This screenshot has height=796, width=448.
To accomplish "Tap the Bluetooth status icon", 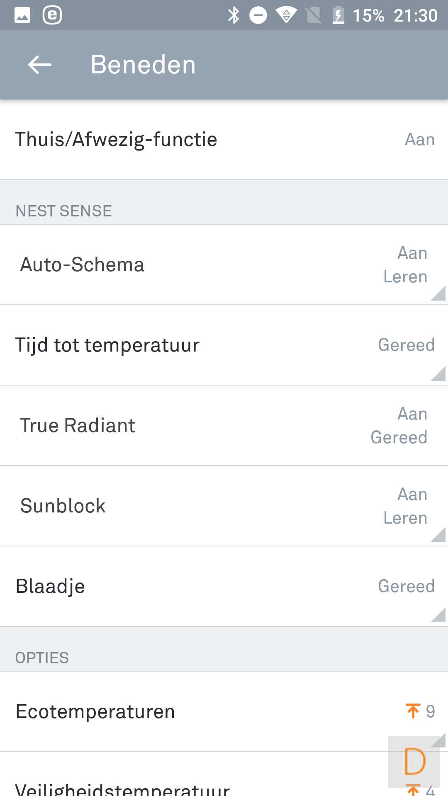I will point(234,16).
